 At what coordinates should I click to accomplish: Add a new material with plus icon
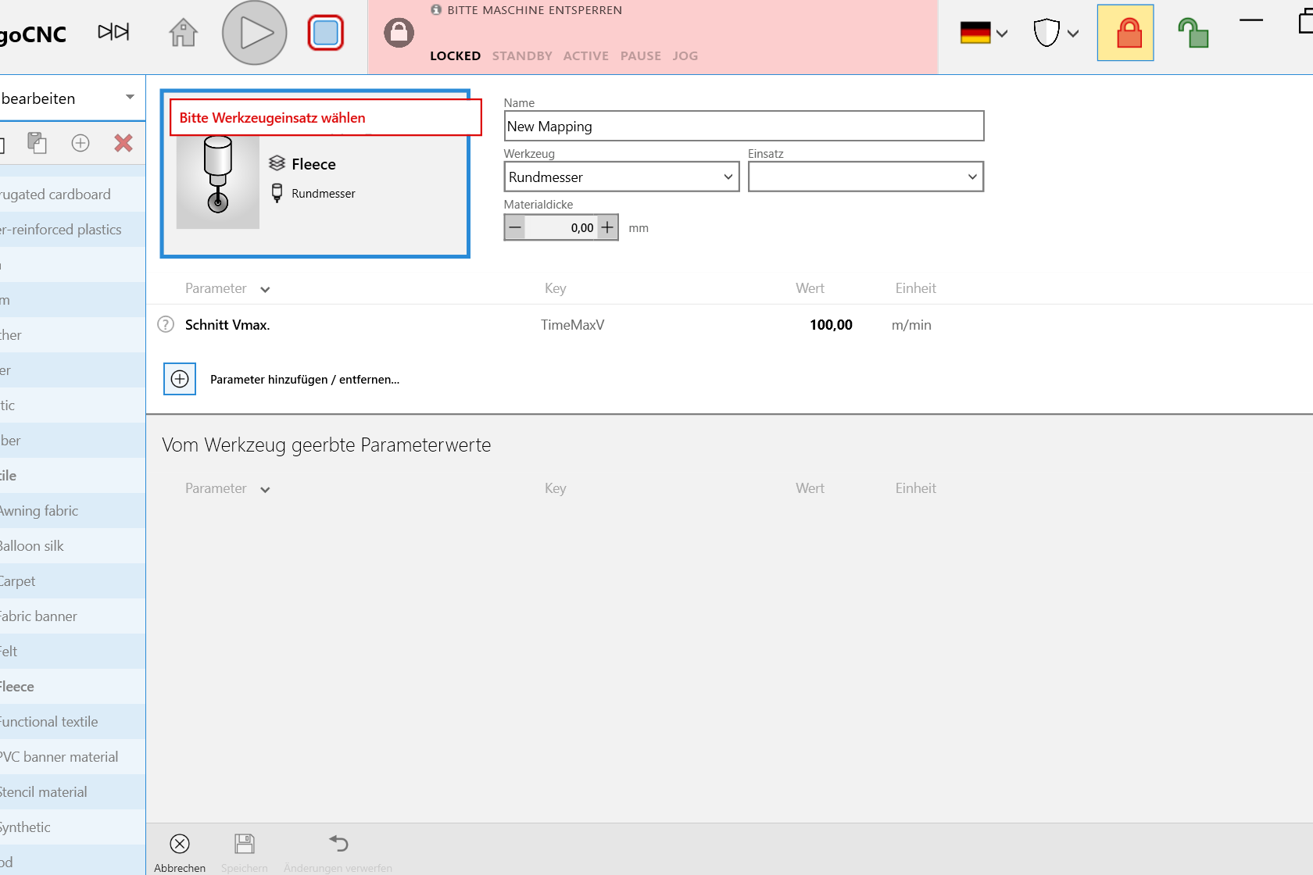click(x=80, y=143)
